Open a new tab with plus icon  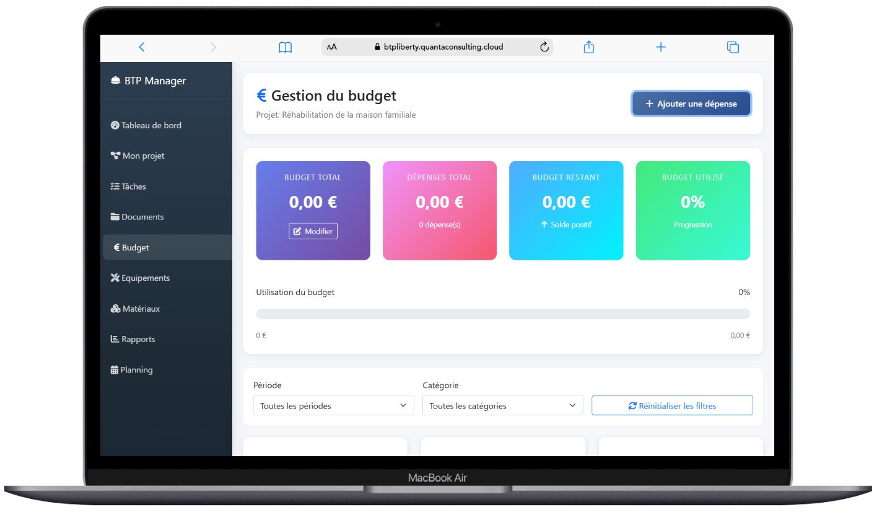tap(661, 47)
